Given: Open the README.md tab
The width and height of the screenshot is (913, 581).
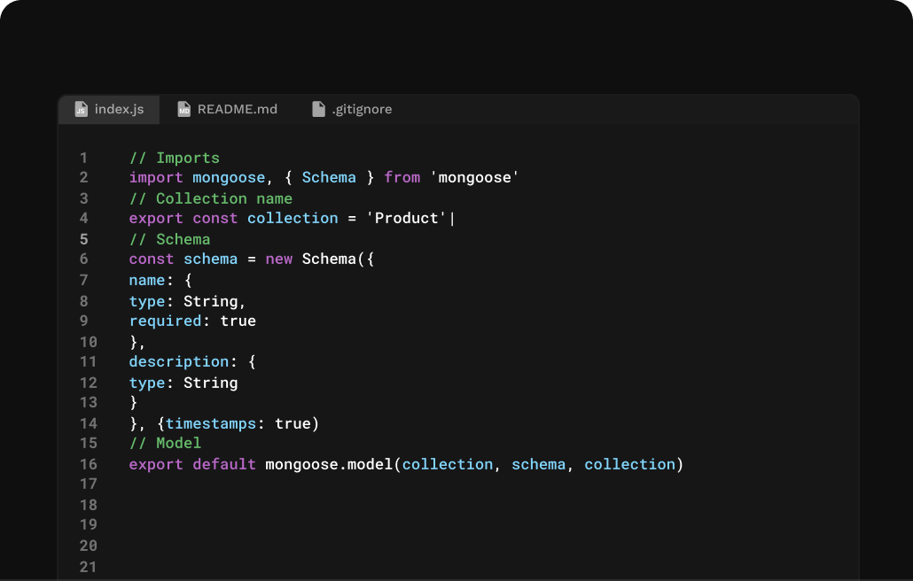Looking at the screenshot, I should click(x=228, y=109).
